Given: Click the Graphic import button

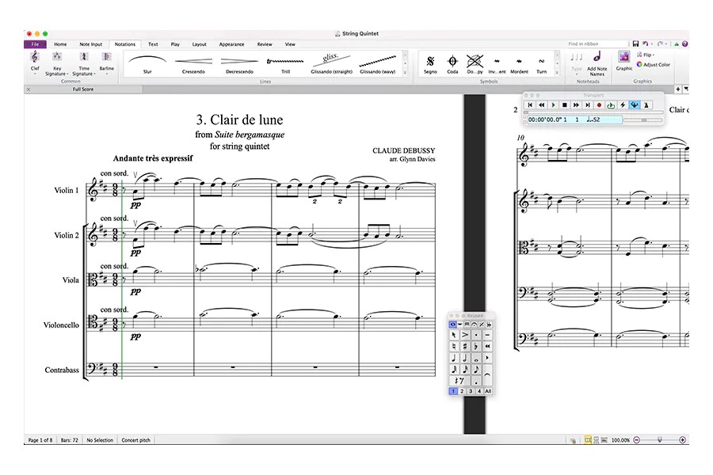Looking at the screenshot, I should click(x=624, y=60).
